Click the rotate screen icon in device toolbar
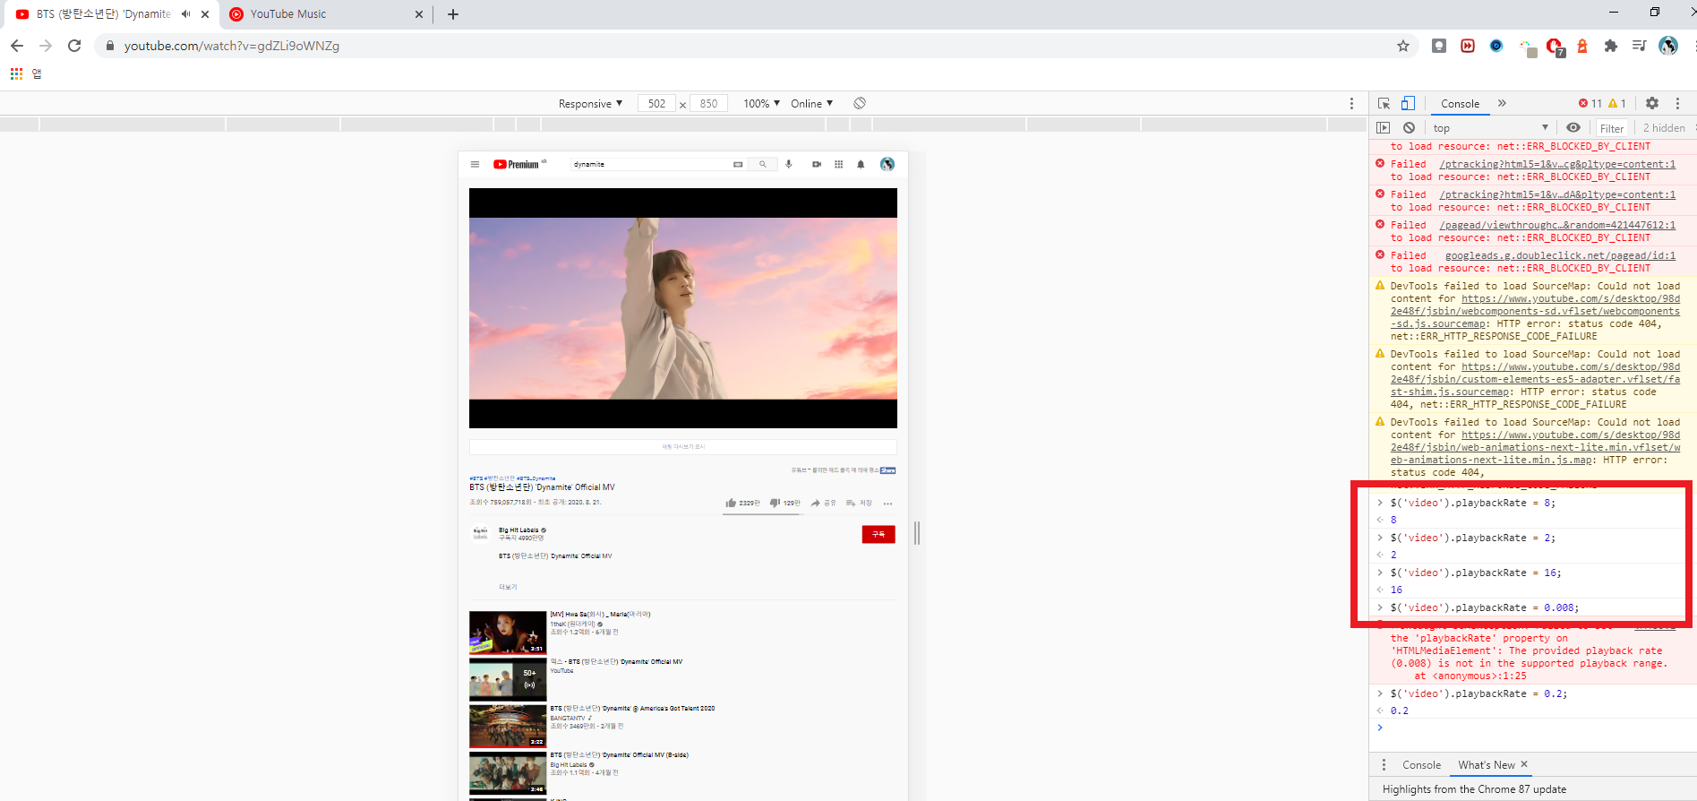The image size is (1697, 801). click(x=860, y=103)
